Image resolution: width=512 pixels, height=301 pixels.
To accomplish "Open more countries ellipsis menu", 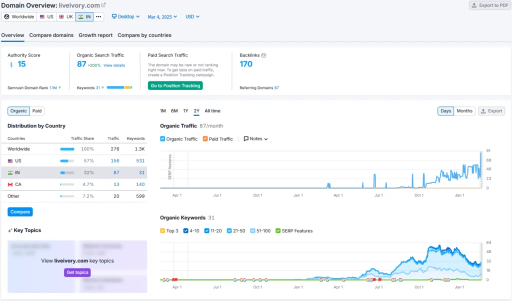I will (98, 16).
